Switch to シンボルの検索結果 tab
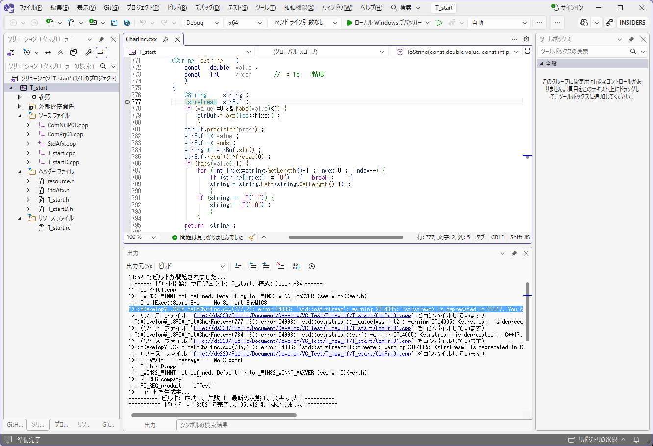The width and height of the screenshot is (653, 446). point(204,425)
